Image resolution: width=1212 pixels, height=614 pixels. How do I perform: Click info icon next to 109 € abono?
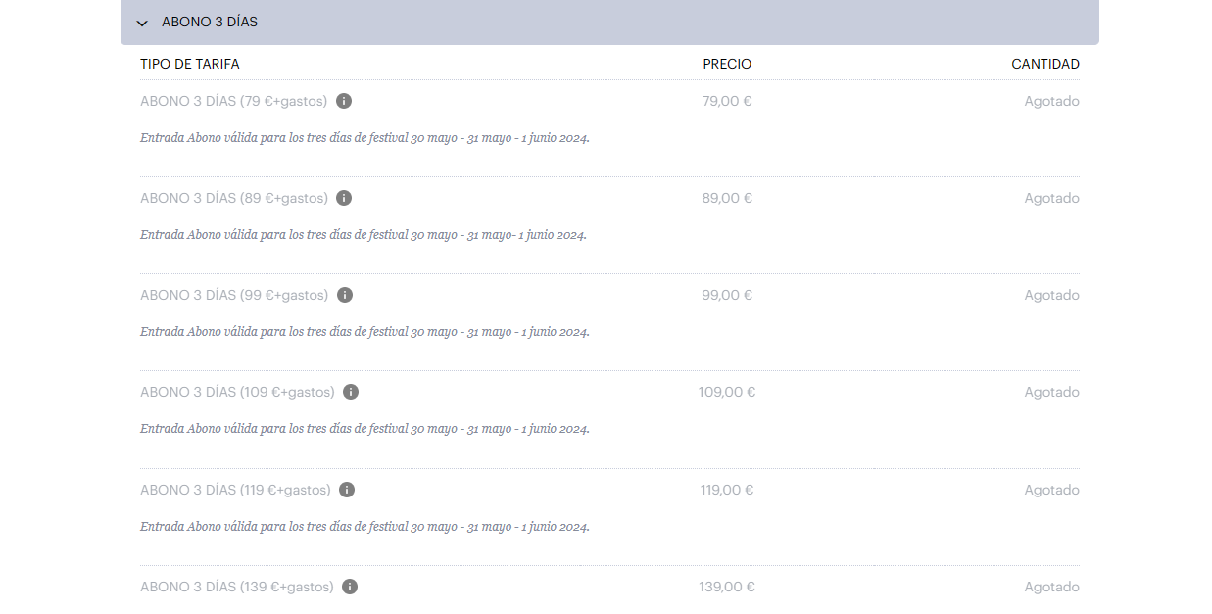[351, 392]
